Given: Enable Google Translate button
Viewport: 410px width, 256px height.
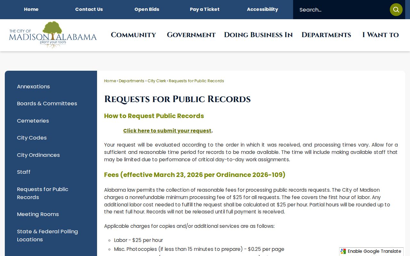Looking at the screenshot, I should (371, 252).
